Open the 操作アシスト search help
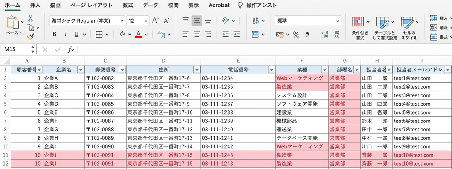Screen dimensions: 452x169 (257, 5)
